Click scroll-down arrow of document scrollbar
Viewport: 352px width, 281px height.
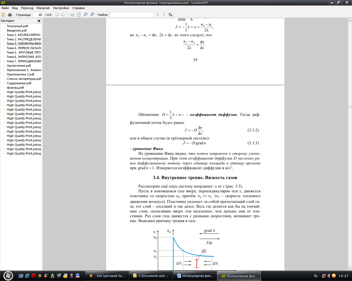pos(350,269)
